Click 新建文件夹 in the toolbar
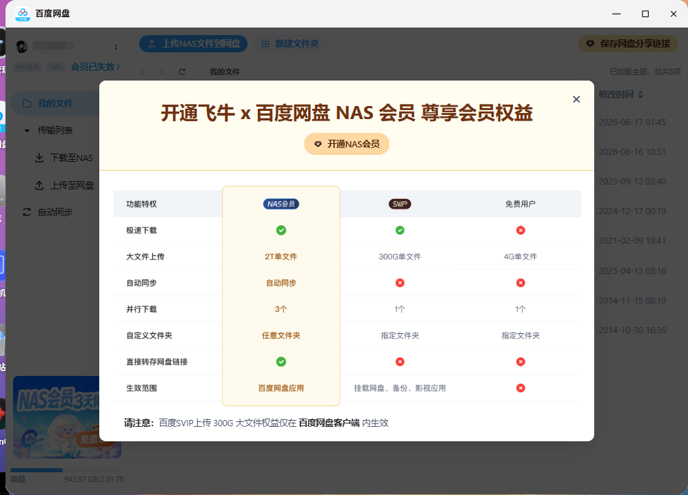Image resolution: width=688 pixels, height=495 pixels. tap(290, 44)
